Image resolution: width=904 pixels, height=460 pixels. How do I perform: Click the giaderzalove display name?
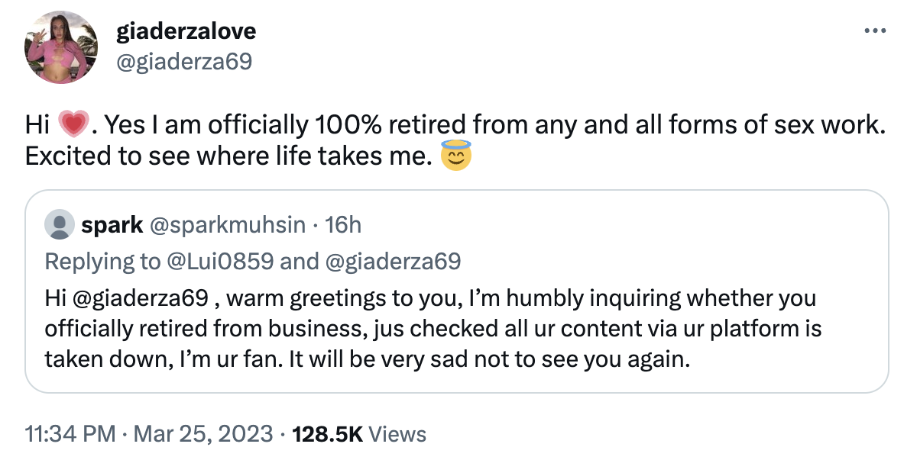coord(186,31)
